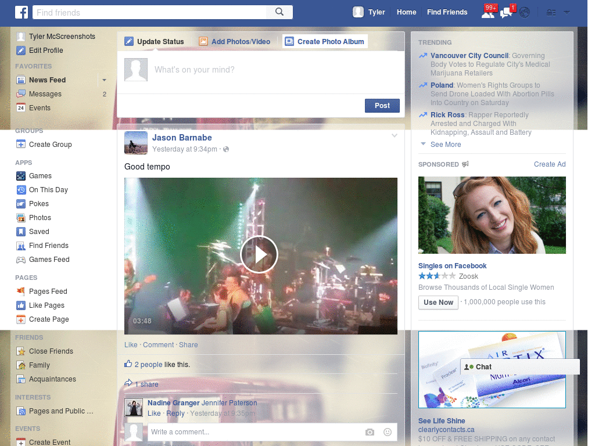
Task: Open On This Day clock icon
Action: tap(21, 190)
